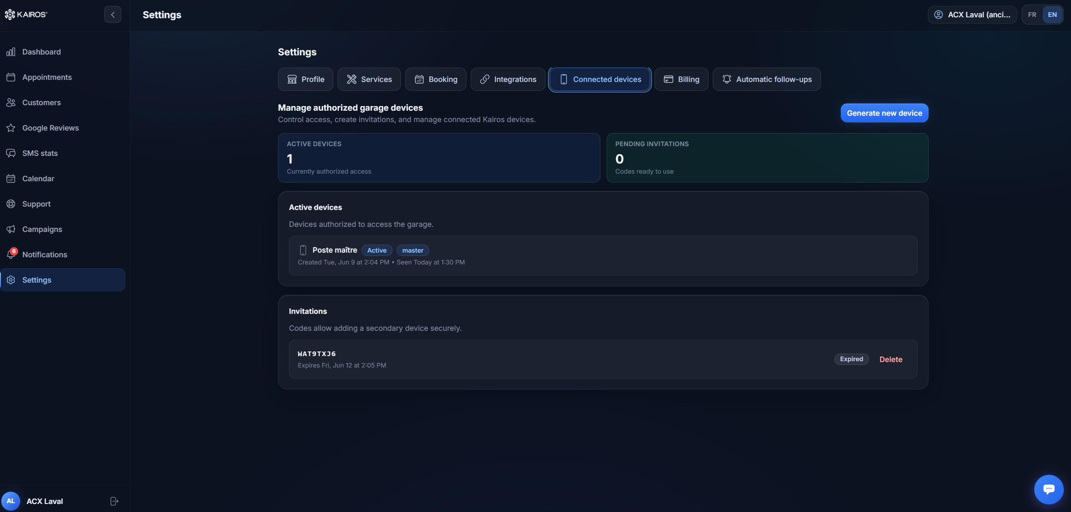Click the Connected devices phone icon

(564, 79)
